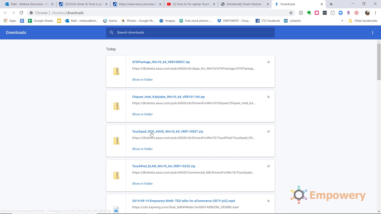Image resolution: width=381 pixels, height=214 pixels.
Task: Open the Google Sheets bookmark
Action: [x=40, y=21]
